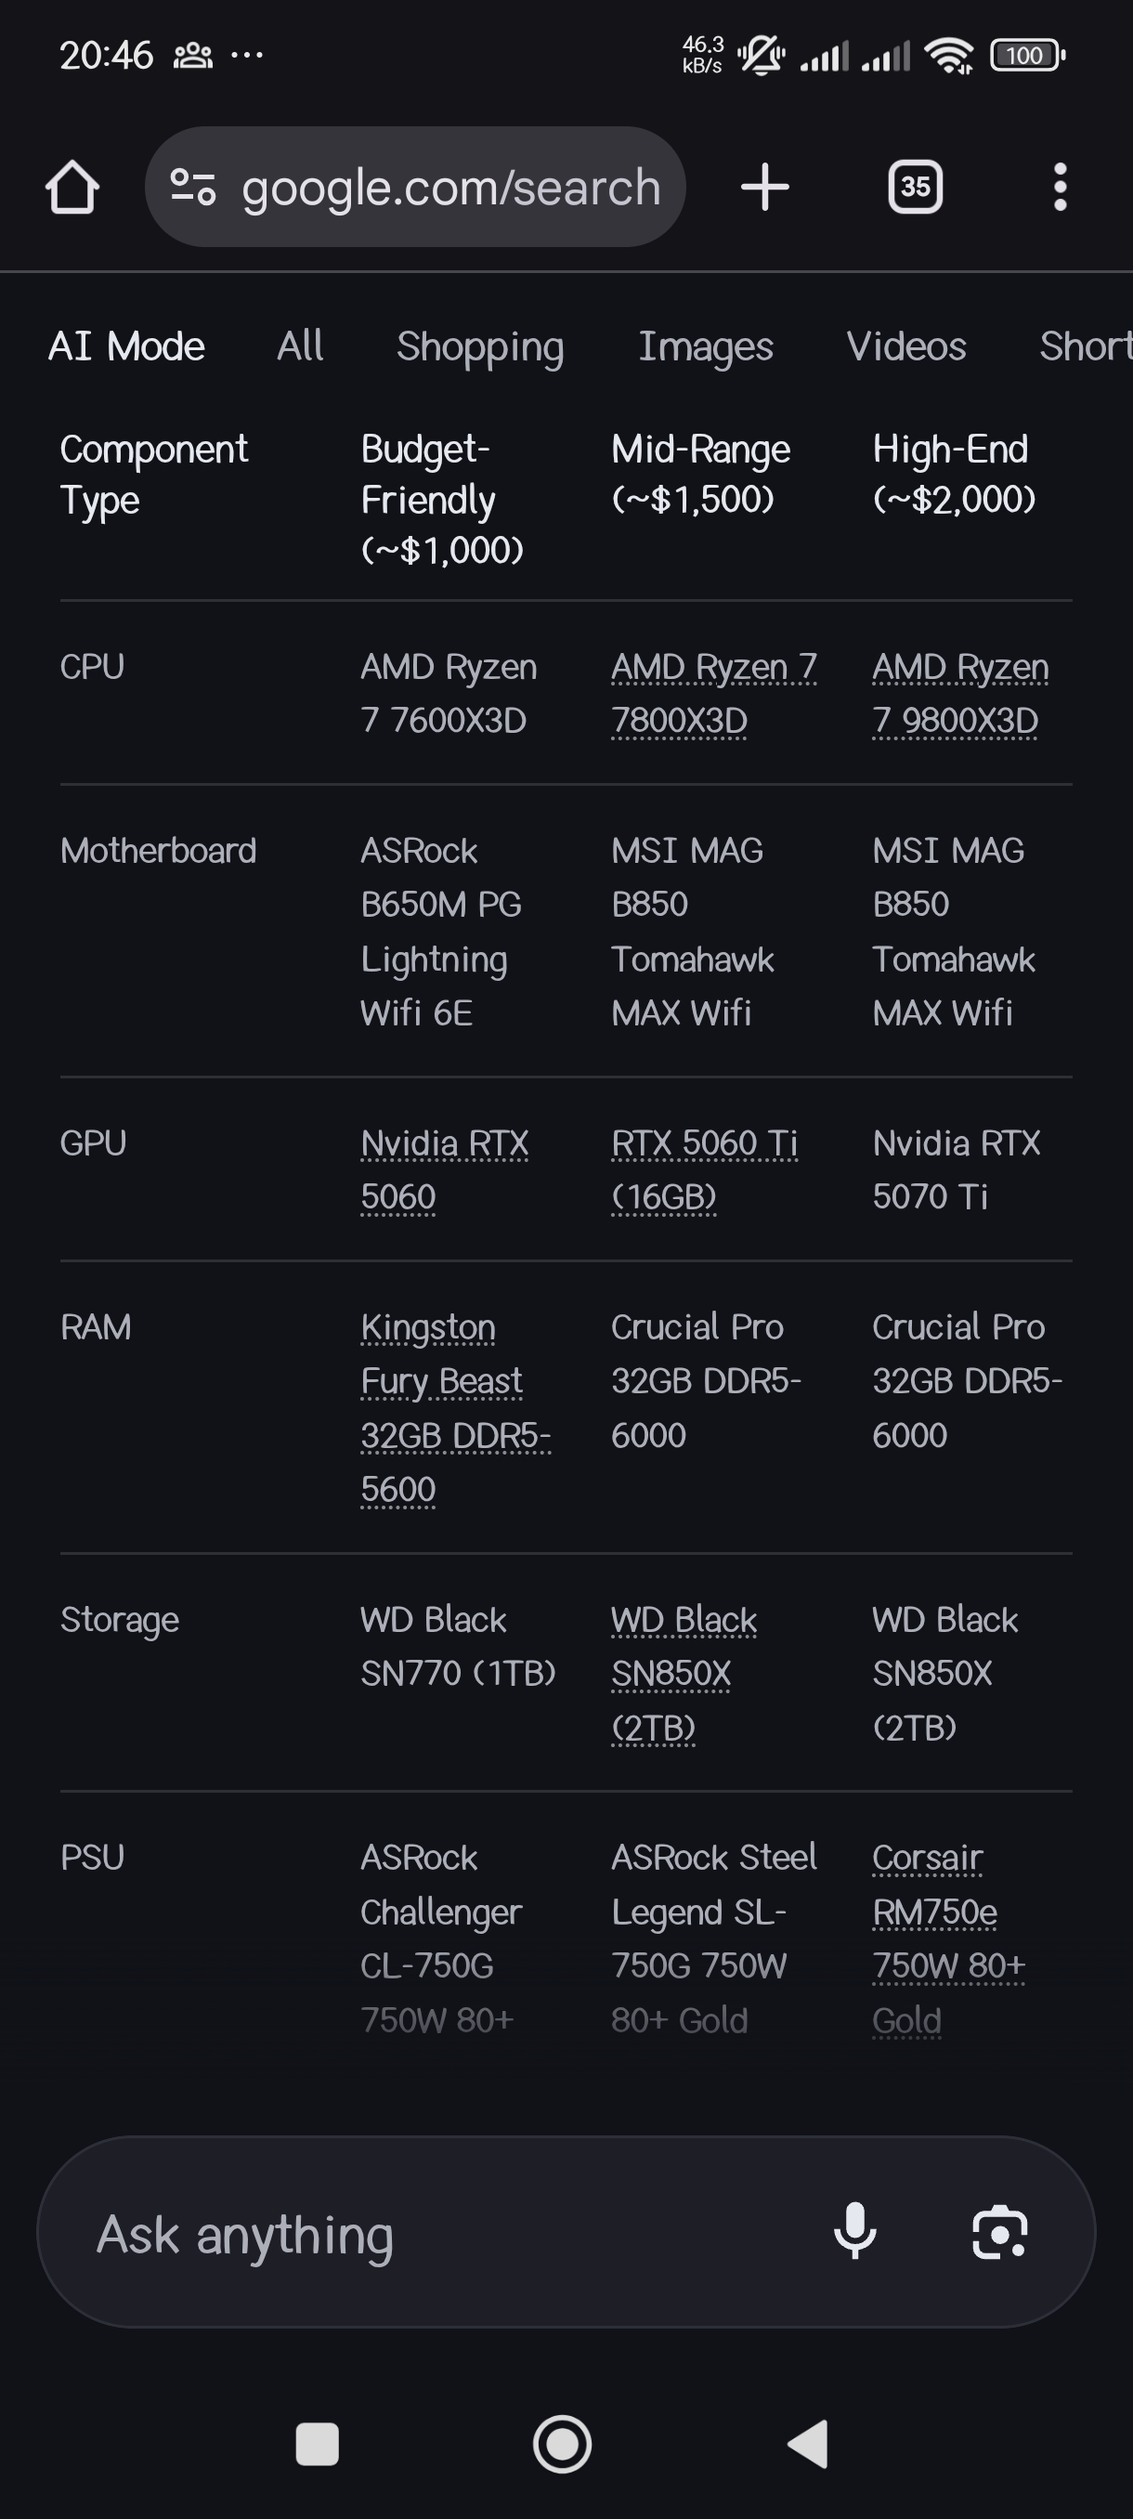The height and width of the screenshot is (2519, 1133).
Task: Select the All results tab
Action: click(x=299, y=346)
